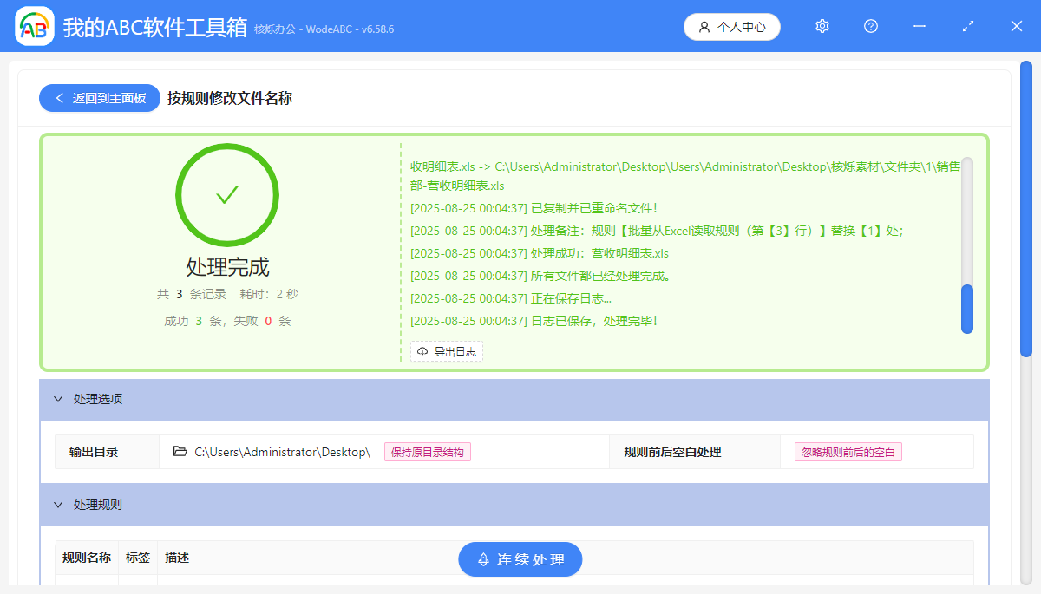This screenshot has width=1041, height=594.
Task: Click the person icon in 个人中心
Action: point(704,26)
